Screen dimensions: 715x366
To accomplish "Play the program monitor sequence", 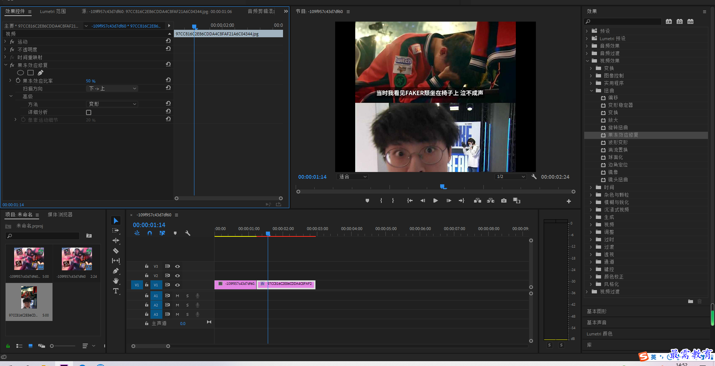I will click(x=436, y=201).
